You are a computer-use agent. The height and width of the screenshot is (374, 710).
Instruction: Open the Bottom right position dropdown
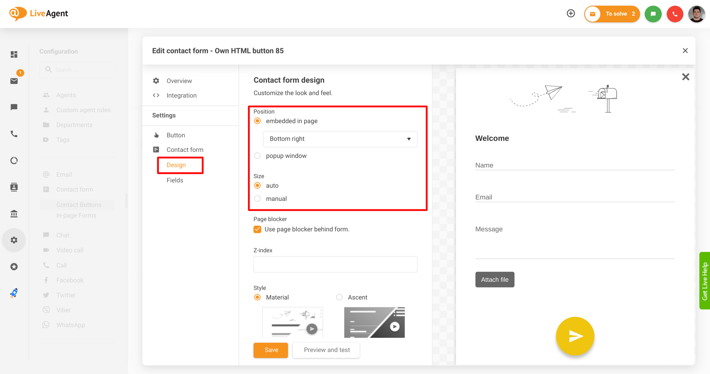click(x=340, y=139)
